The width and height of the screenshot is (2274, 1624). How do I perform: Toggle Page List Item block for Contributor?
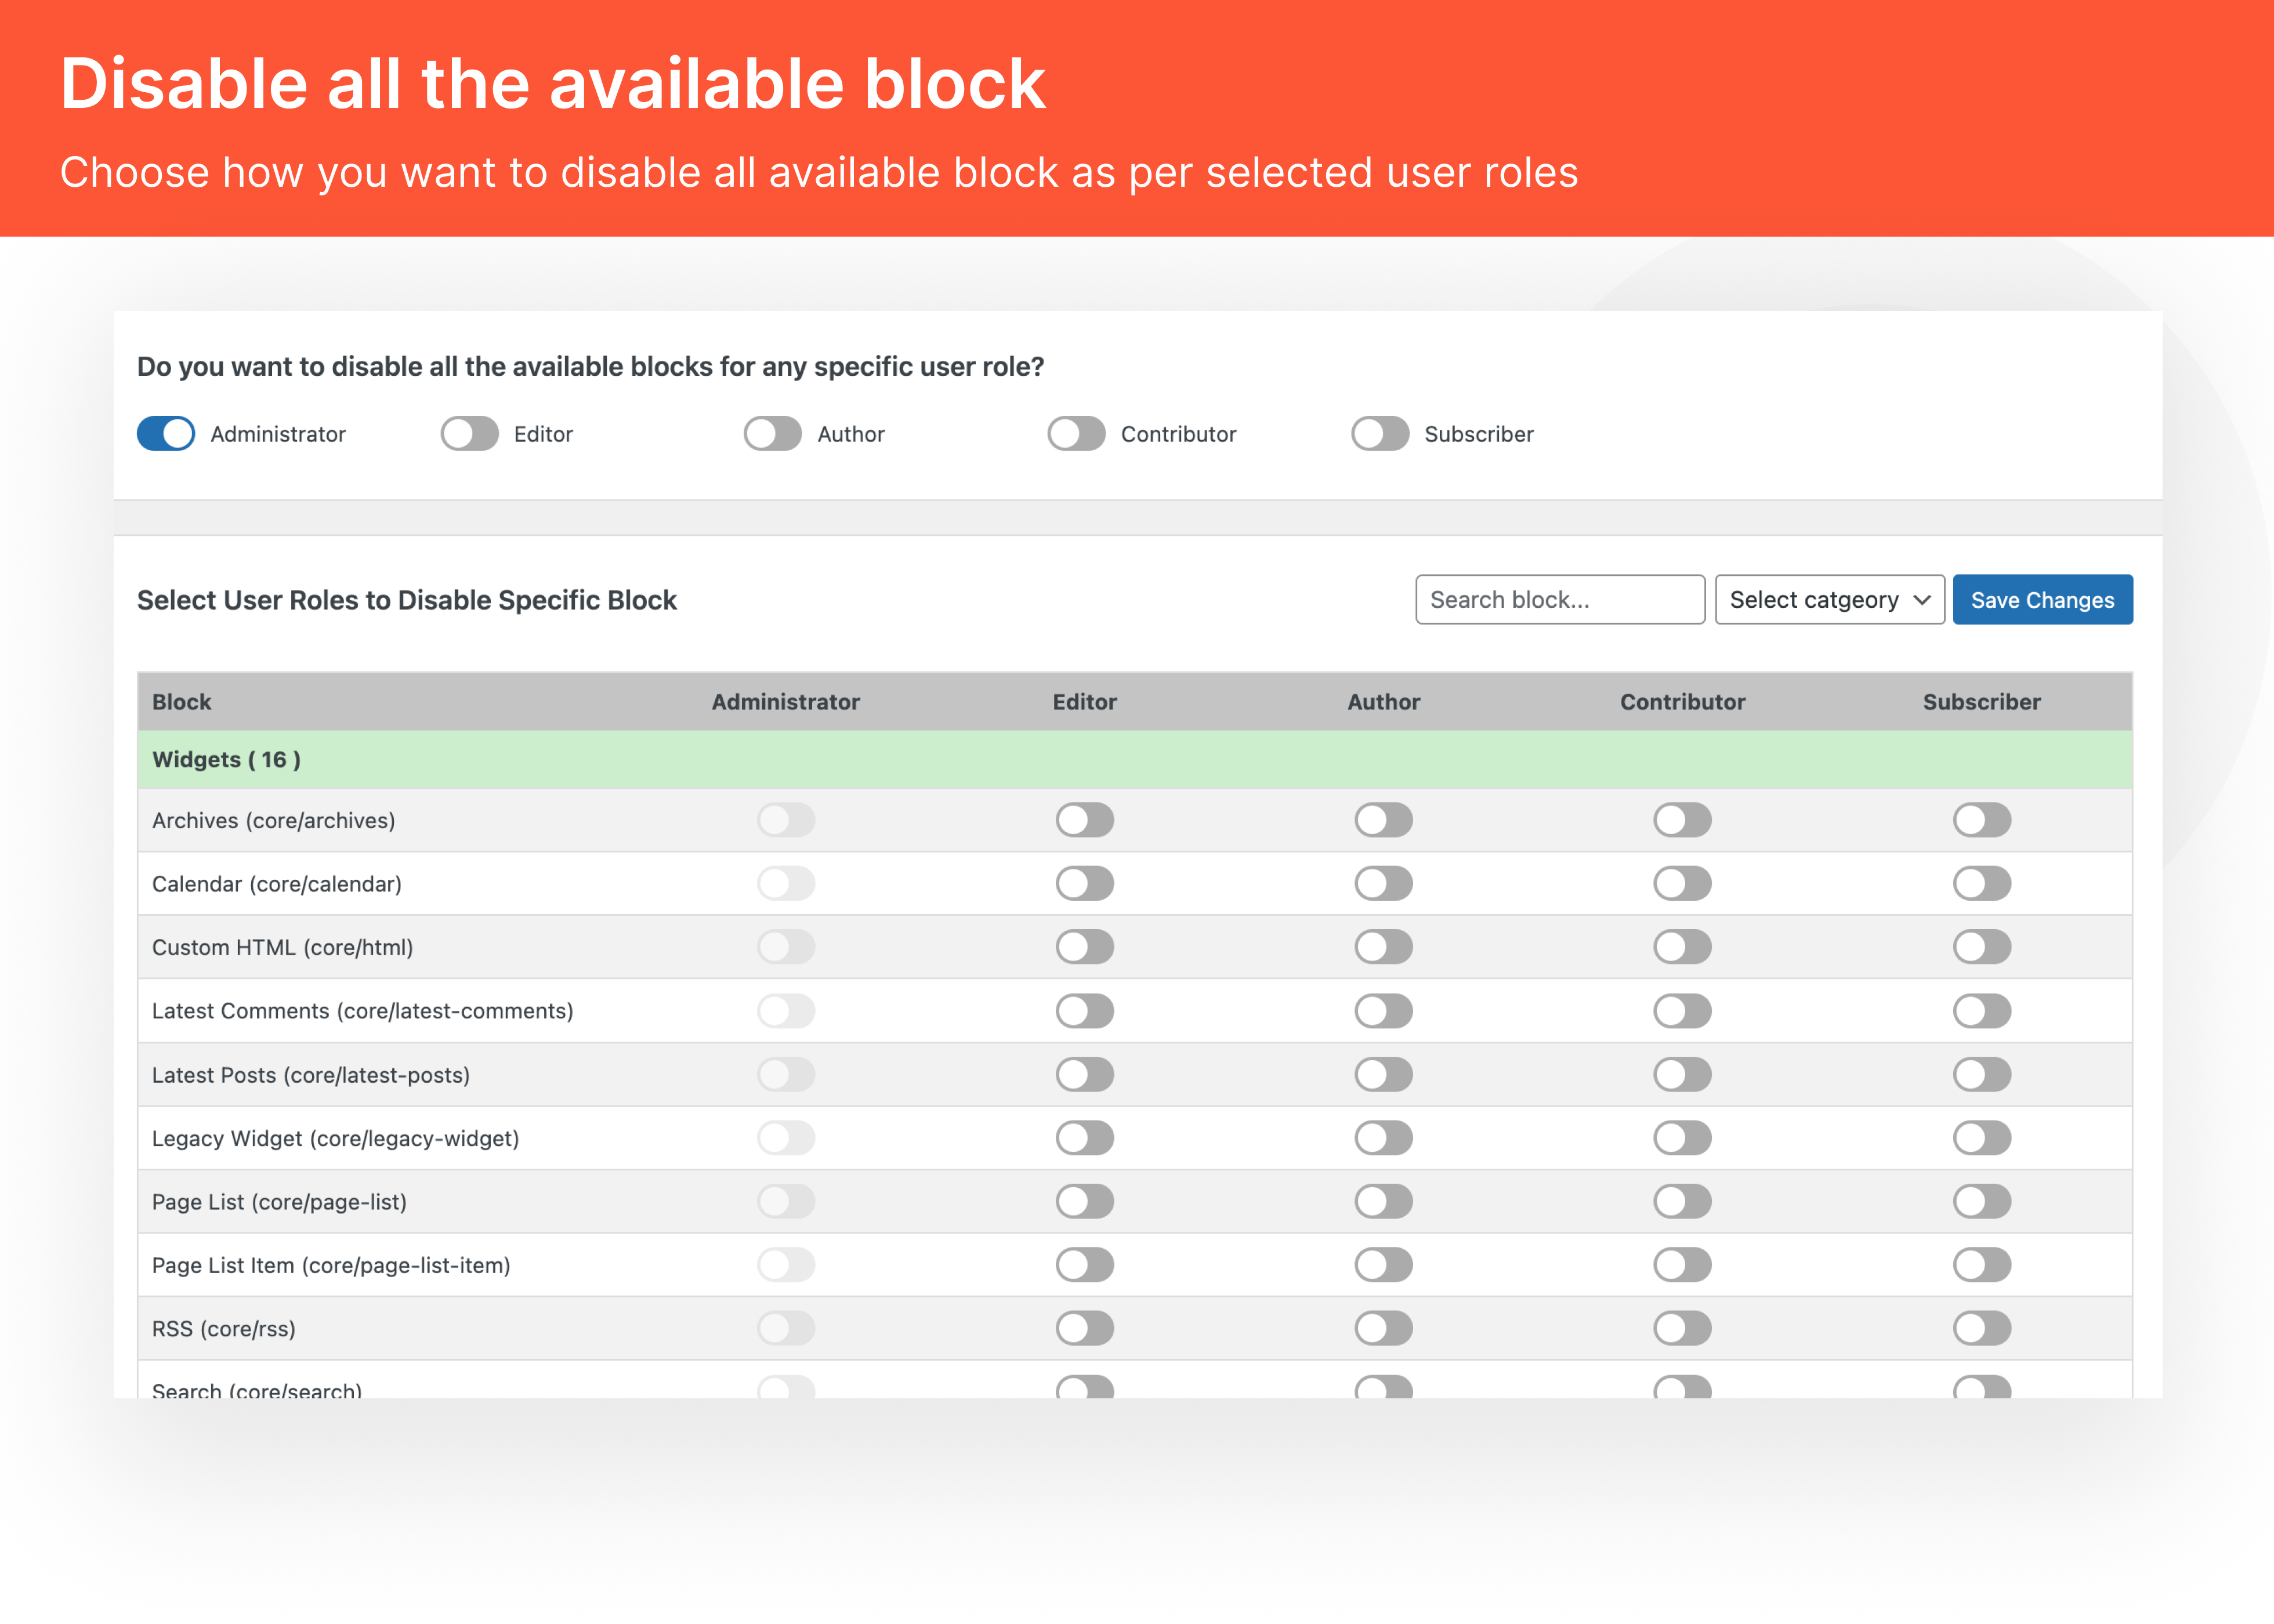[1683, 1265]
